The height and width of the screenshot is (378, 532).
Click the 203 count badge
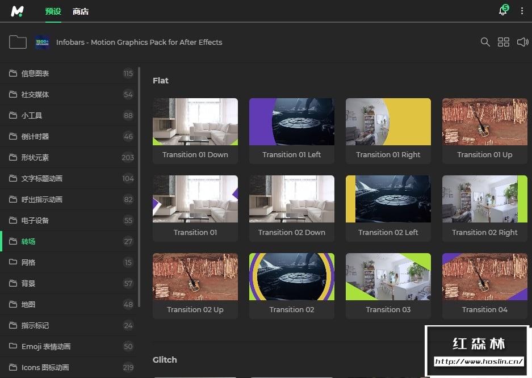(128, 158)
